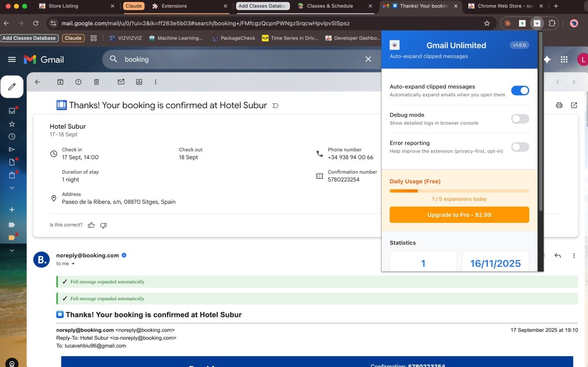Open a new browser tab
Viewport: 588px width, 367px height.
[556, 6]
